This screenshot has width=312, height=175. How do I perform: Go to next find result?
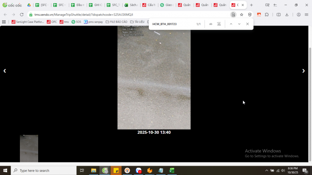[239, 24]
